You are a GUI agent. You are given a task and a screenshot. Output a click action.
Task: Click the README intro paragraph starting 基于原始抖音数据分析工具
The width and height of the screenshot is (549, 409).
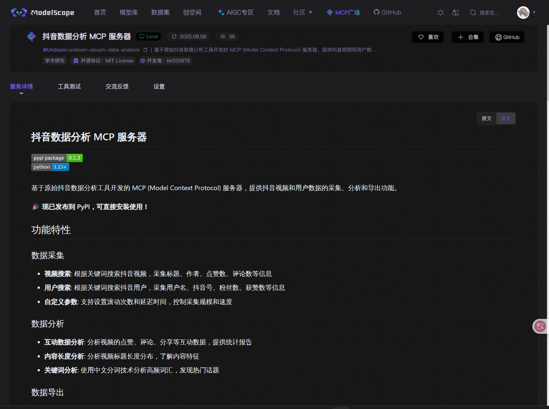point(216,188)
